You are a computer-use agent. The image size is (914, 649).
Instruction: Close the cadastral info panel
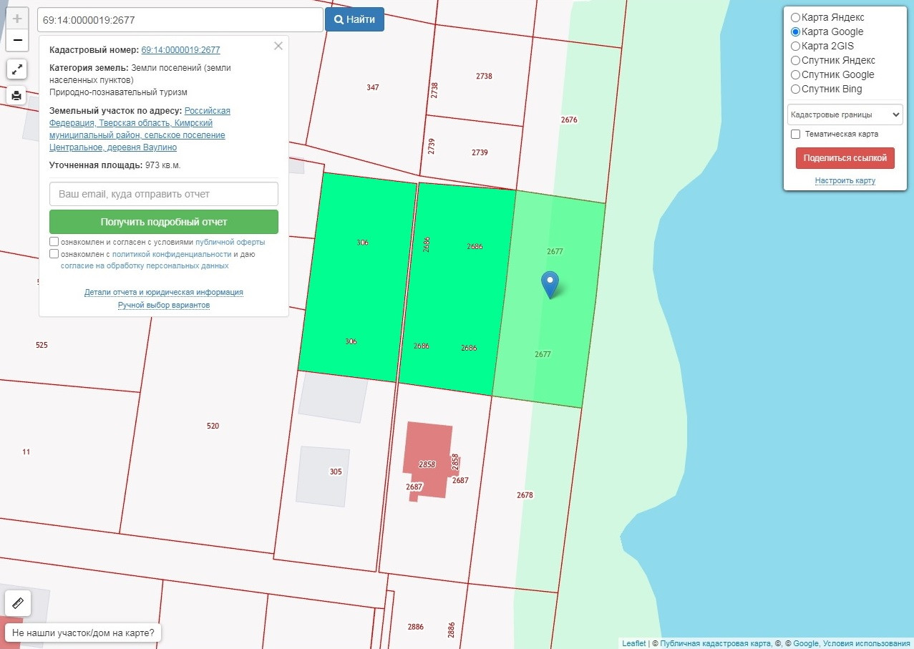click(278, 46)
